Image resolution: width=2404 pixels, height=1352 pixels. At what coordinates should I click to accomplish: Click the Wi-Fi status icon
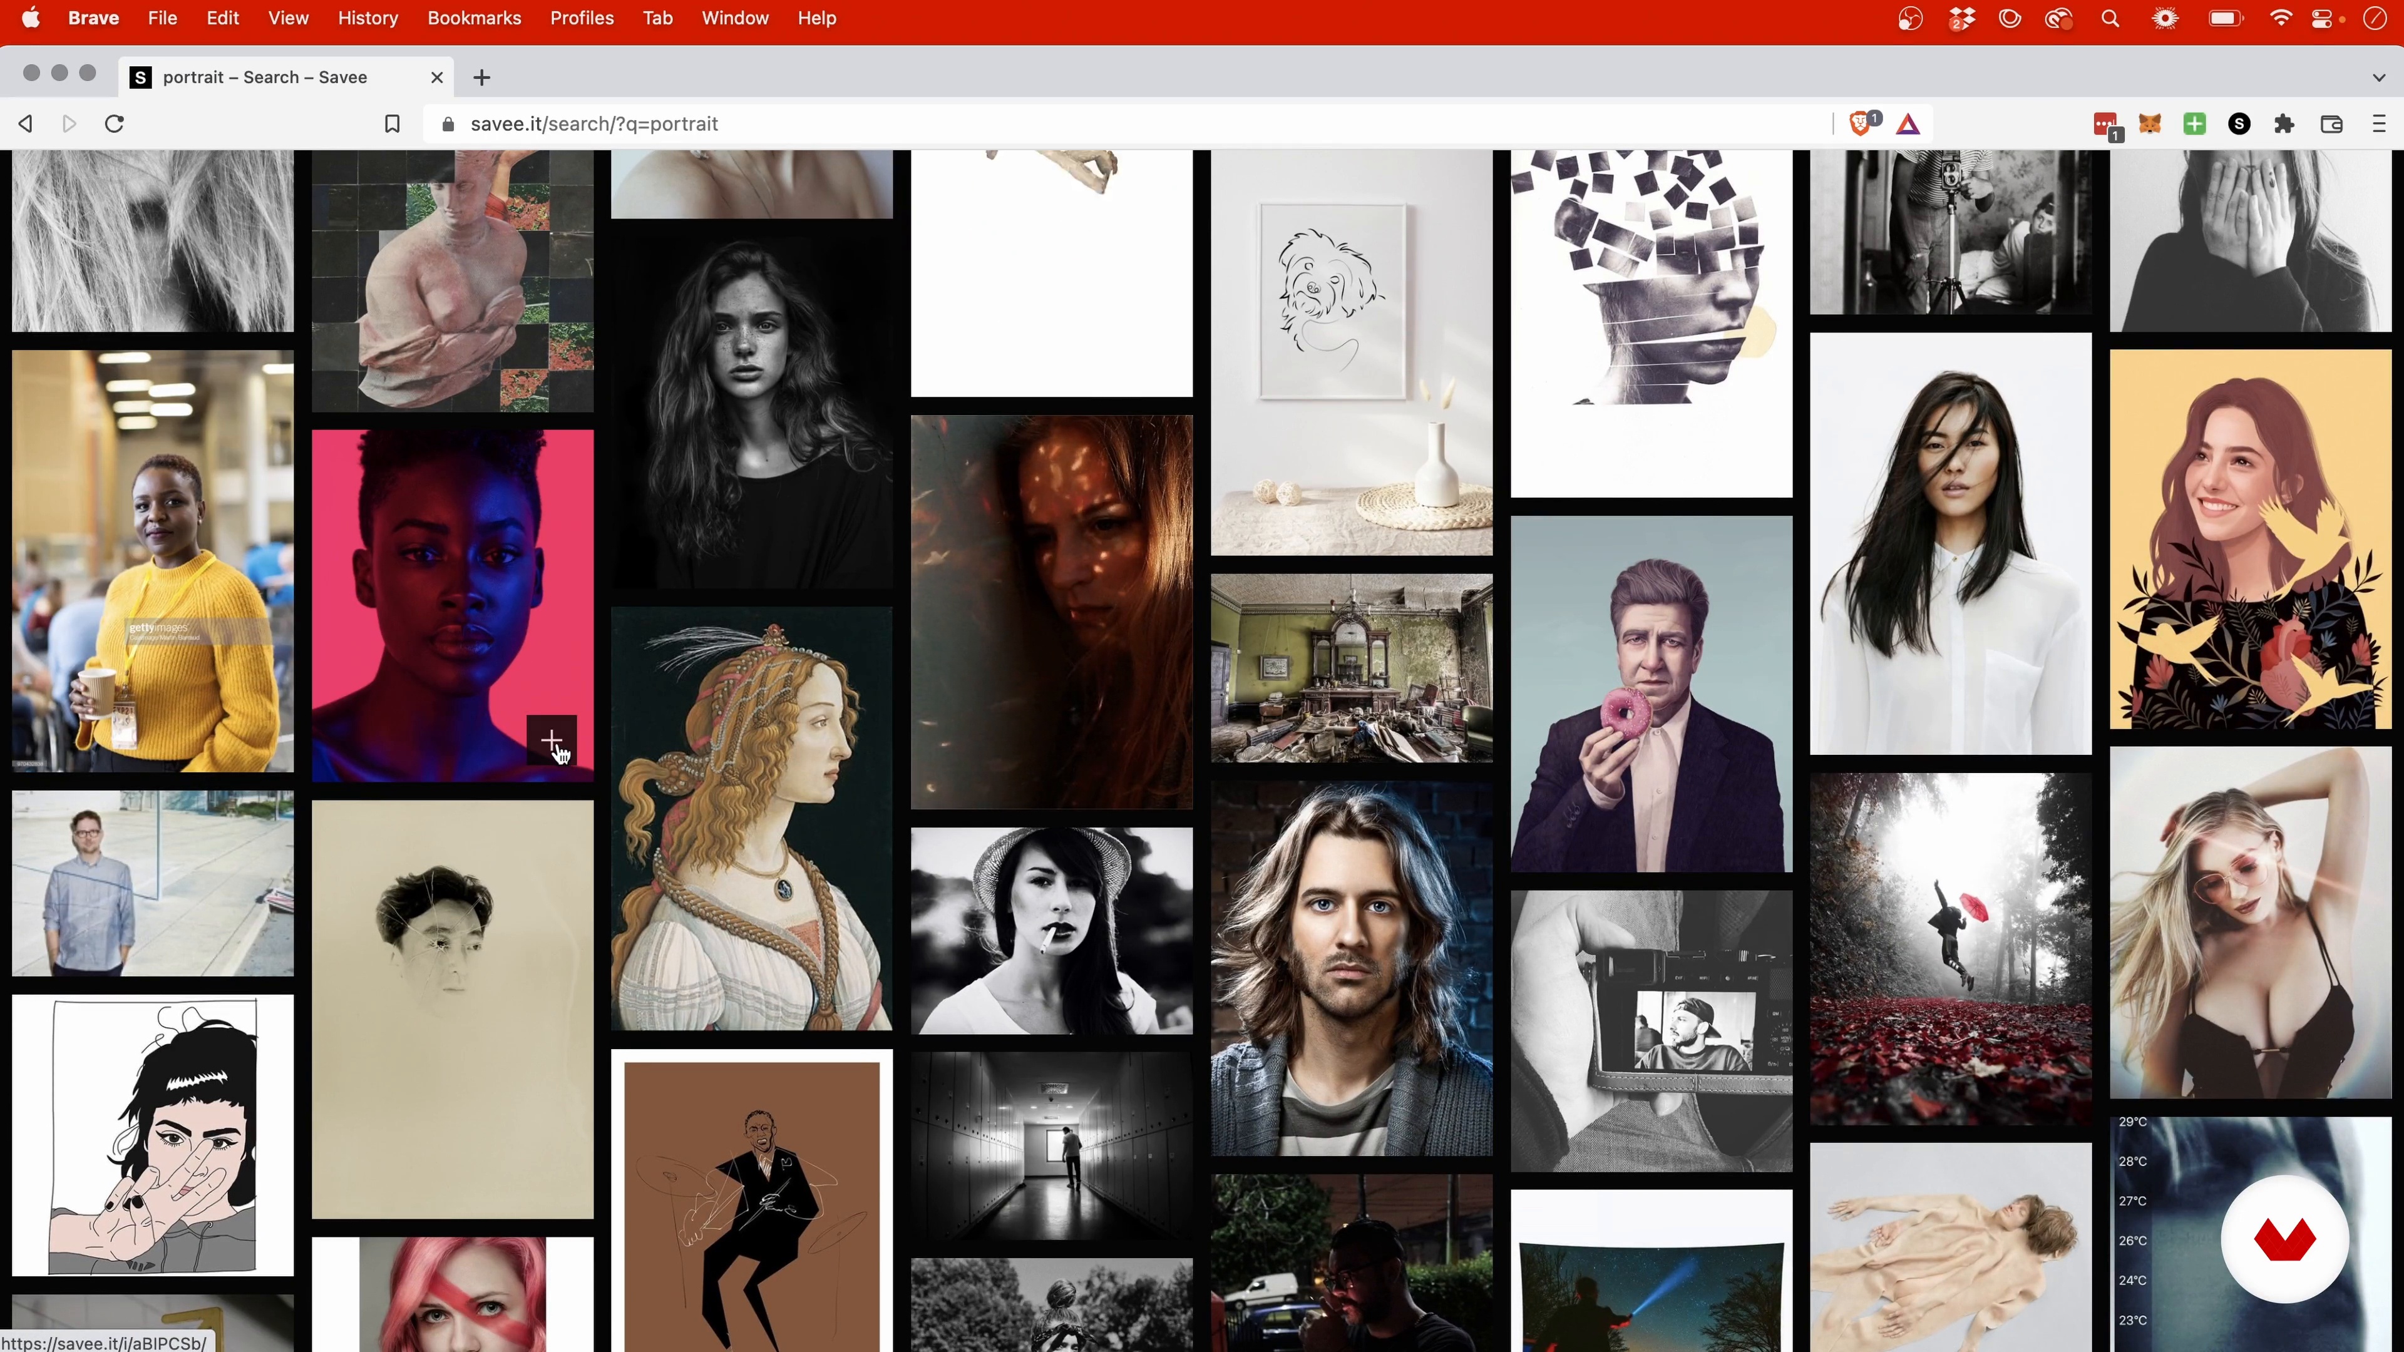pyautogui.click(x=2280, y=18)
